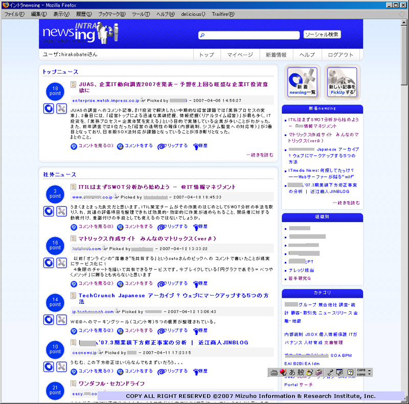This screenshot has height=404, width=409.
Task: Open the 表示(V) menu
Action: (61, 14)
